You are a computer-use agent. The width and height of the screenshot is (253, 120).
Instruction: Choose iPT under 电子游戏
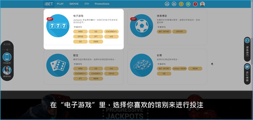pyautogui.click(x=96, y=37)
